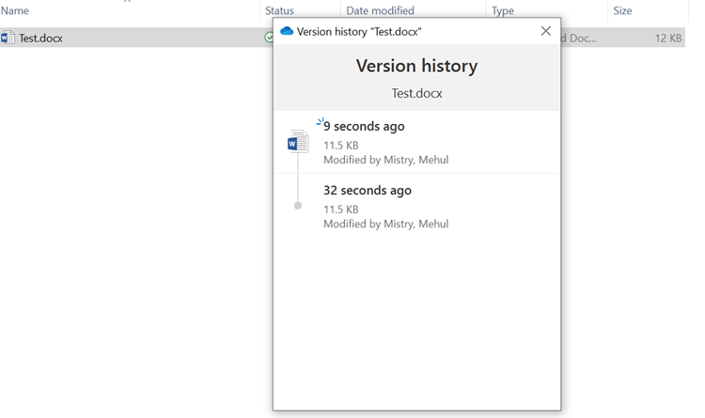Click the new-version sparkle marker beside 9 seconds ago
The width and height of the screenshot is (705, 418).
pyautogui.click(x=321, y=121)
